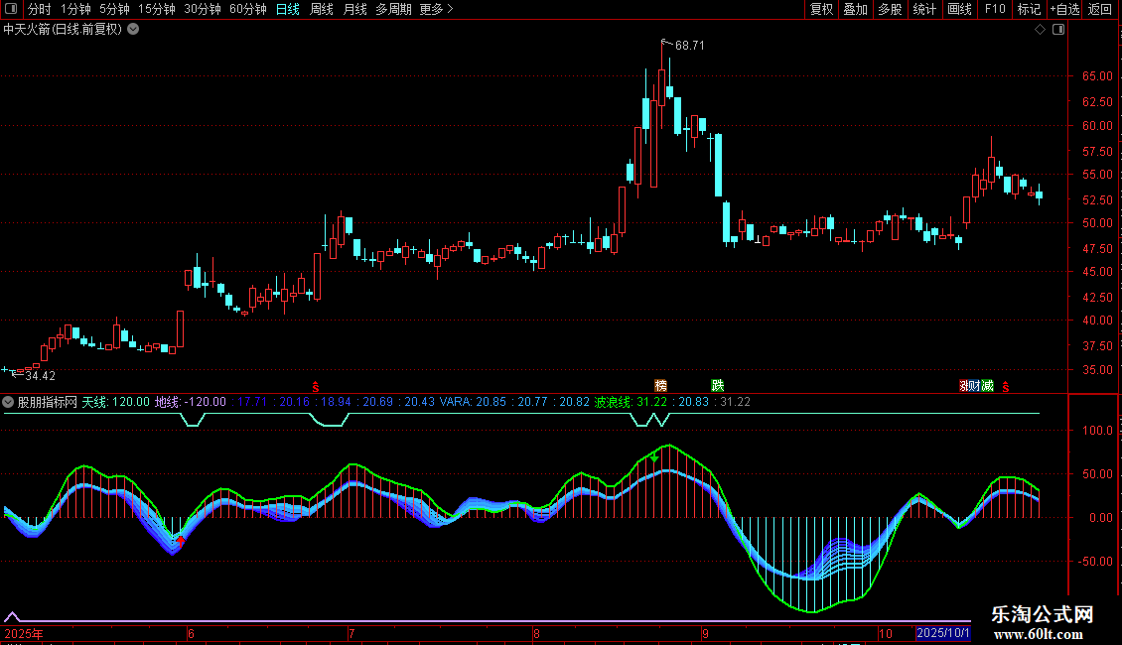Toggle the left sidebar panel icon
Viewport: 1122px width, 645px height.
(x=11, y=10)
